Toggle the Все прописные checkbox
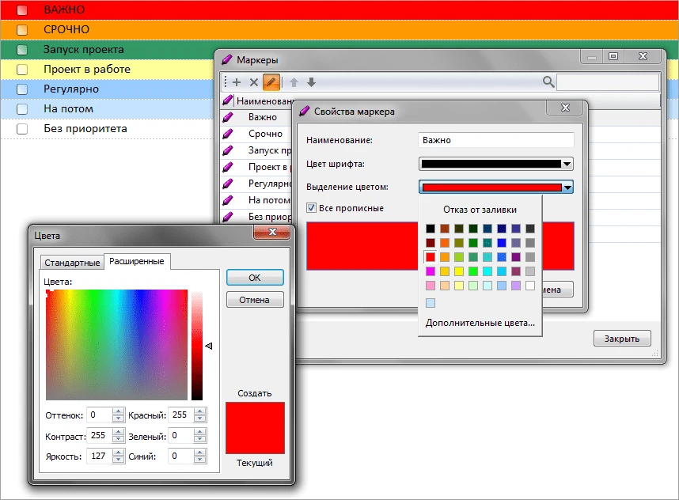The height and width of the screenshot is (500, 679). click(312, 208)
